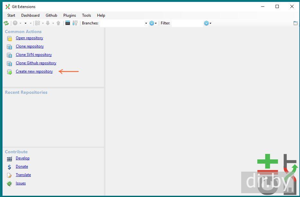Click the Recent Repositories heading
This screenshot has width=300, height=197.
coord(26,92)
